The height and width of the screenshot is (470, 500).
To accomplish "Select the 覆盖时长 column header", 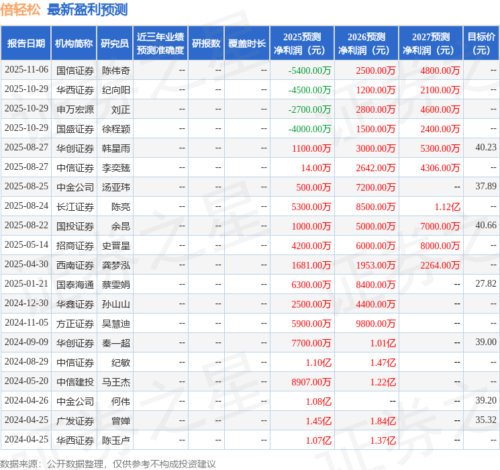I will pos(246,44).
